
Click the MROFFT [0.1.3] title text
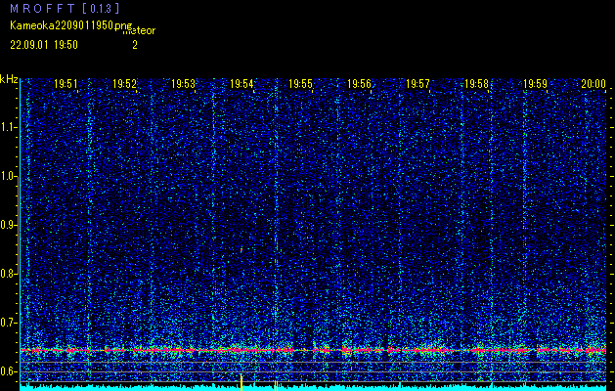pyautogui.click(x=65, y=8)
